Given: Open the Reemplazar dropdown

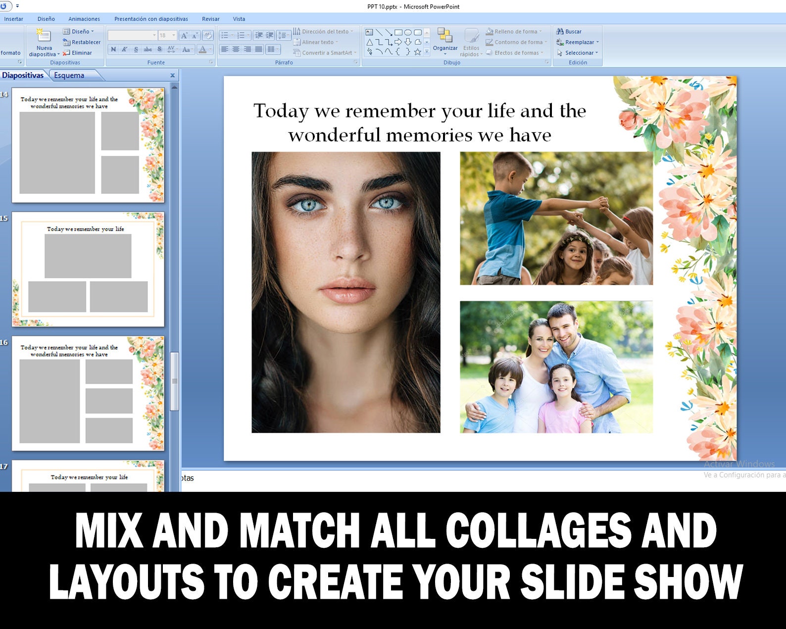Looking at the screenshot, I should click(578, 42).
